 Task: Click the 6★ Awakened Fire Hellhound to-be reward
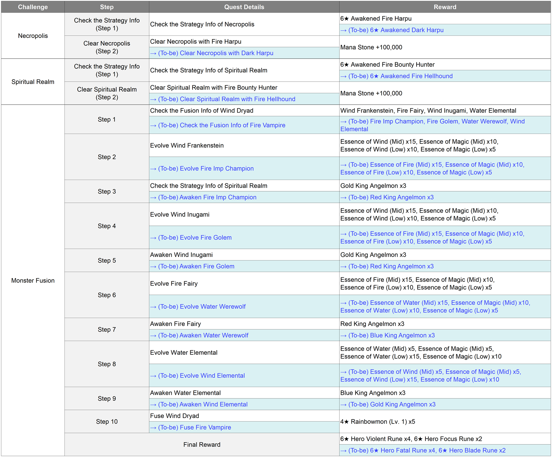pyautogui.click(x=400, y=76)
